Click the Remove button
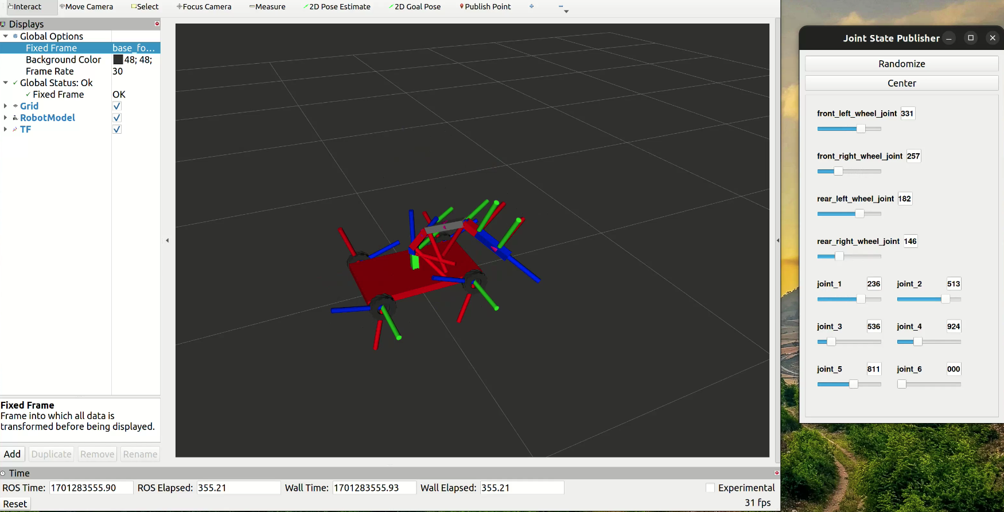This screenshot has width=1004, height=512. pos(97,454)
